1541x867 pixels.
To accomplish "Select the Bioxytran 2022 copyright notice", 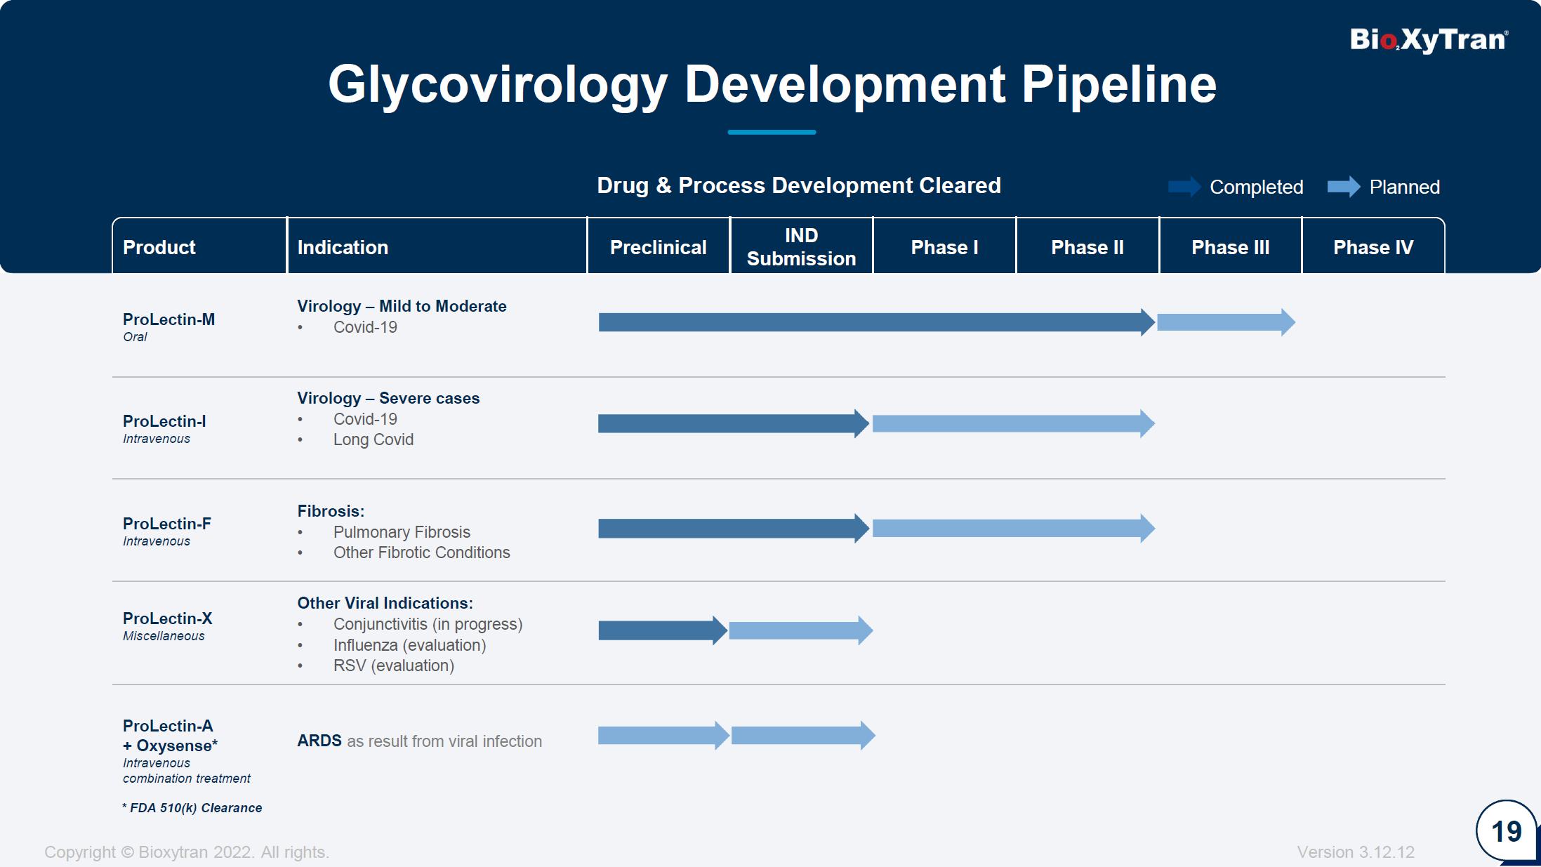I will coord(187,852).
